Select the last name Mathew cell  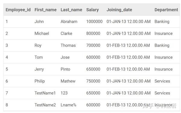coord(68,81)
